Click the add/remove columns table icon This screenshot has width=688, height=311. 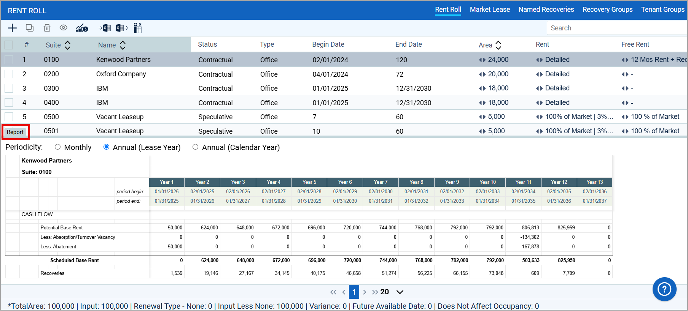(138, 28)
